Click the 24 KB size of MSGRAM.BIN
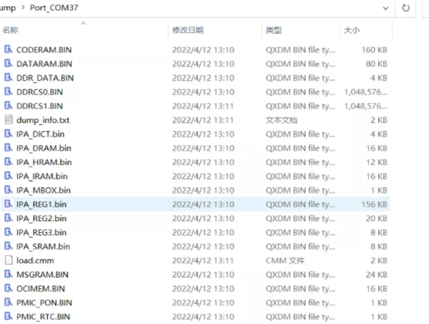The width and height of the screenshot is (429, 324). click(x=377, y=275)
